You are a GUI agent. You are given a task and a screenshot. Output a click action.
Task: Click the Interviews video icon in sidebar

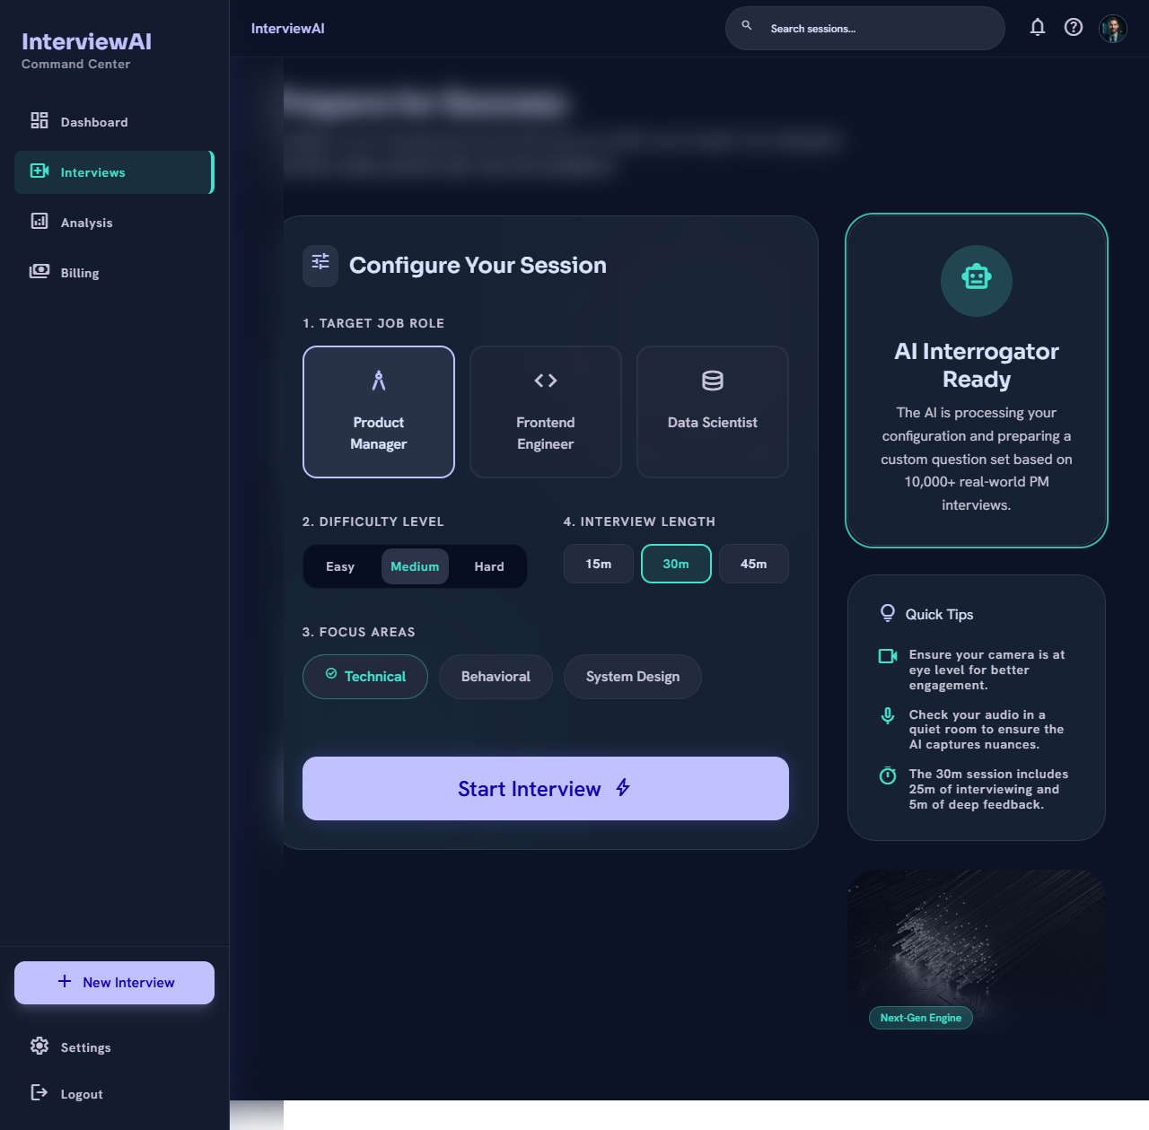point(39,171)
